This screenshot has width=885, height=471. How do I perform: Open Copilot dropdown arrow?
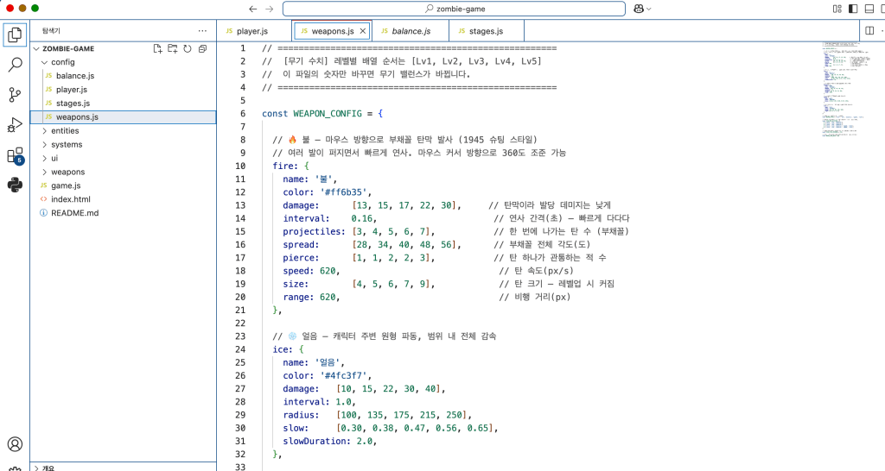[649, 9]
